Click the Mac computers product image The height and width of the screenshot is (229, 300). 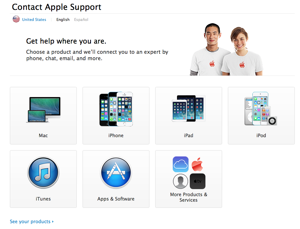point(43,110)
